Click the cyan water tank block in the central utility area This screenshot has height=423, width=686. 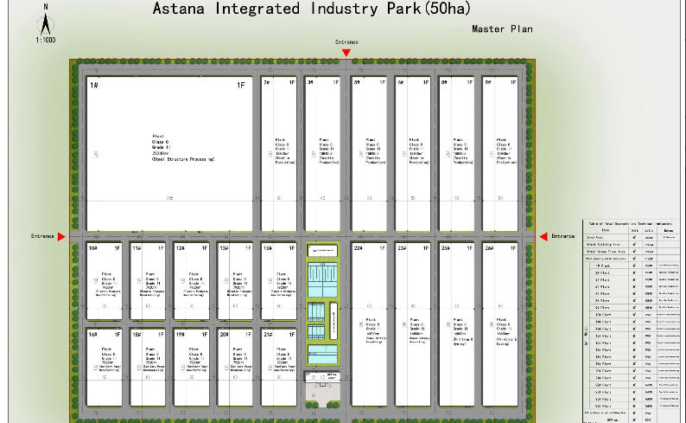[x=322, y=279]
